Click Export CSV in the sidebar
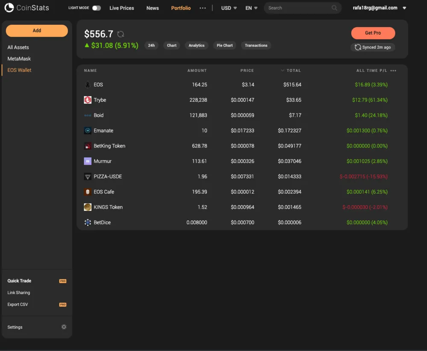427x351 pixels. [18, 304]
